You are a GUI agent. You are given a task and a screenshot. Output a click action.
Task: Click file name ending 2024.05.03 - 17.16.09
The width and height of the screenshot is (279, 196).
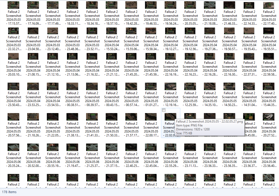tap(33, 18)
